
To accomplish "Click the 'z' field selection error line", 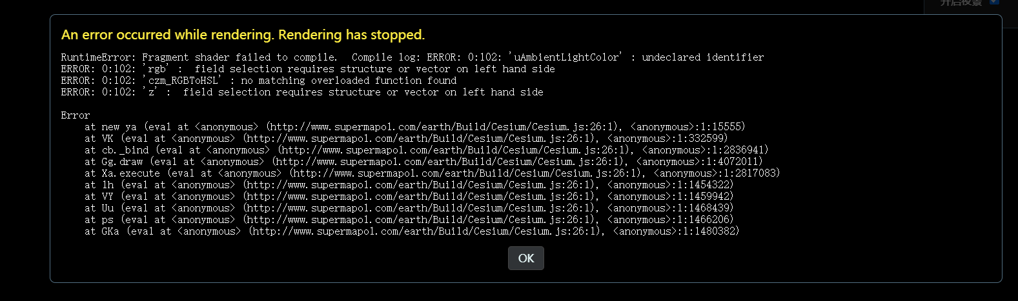I will (x=302, y=92).
